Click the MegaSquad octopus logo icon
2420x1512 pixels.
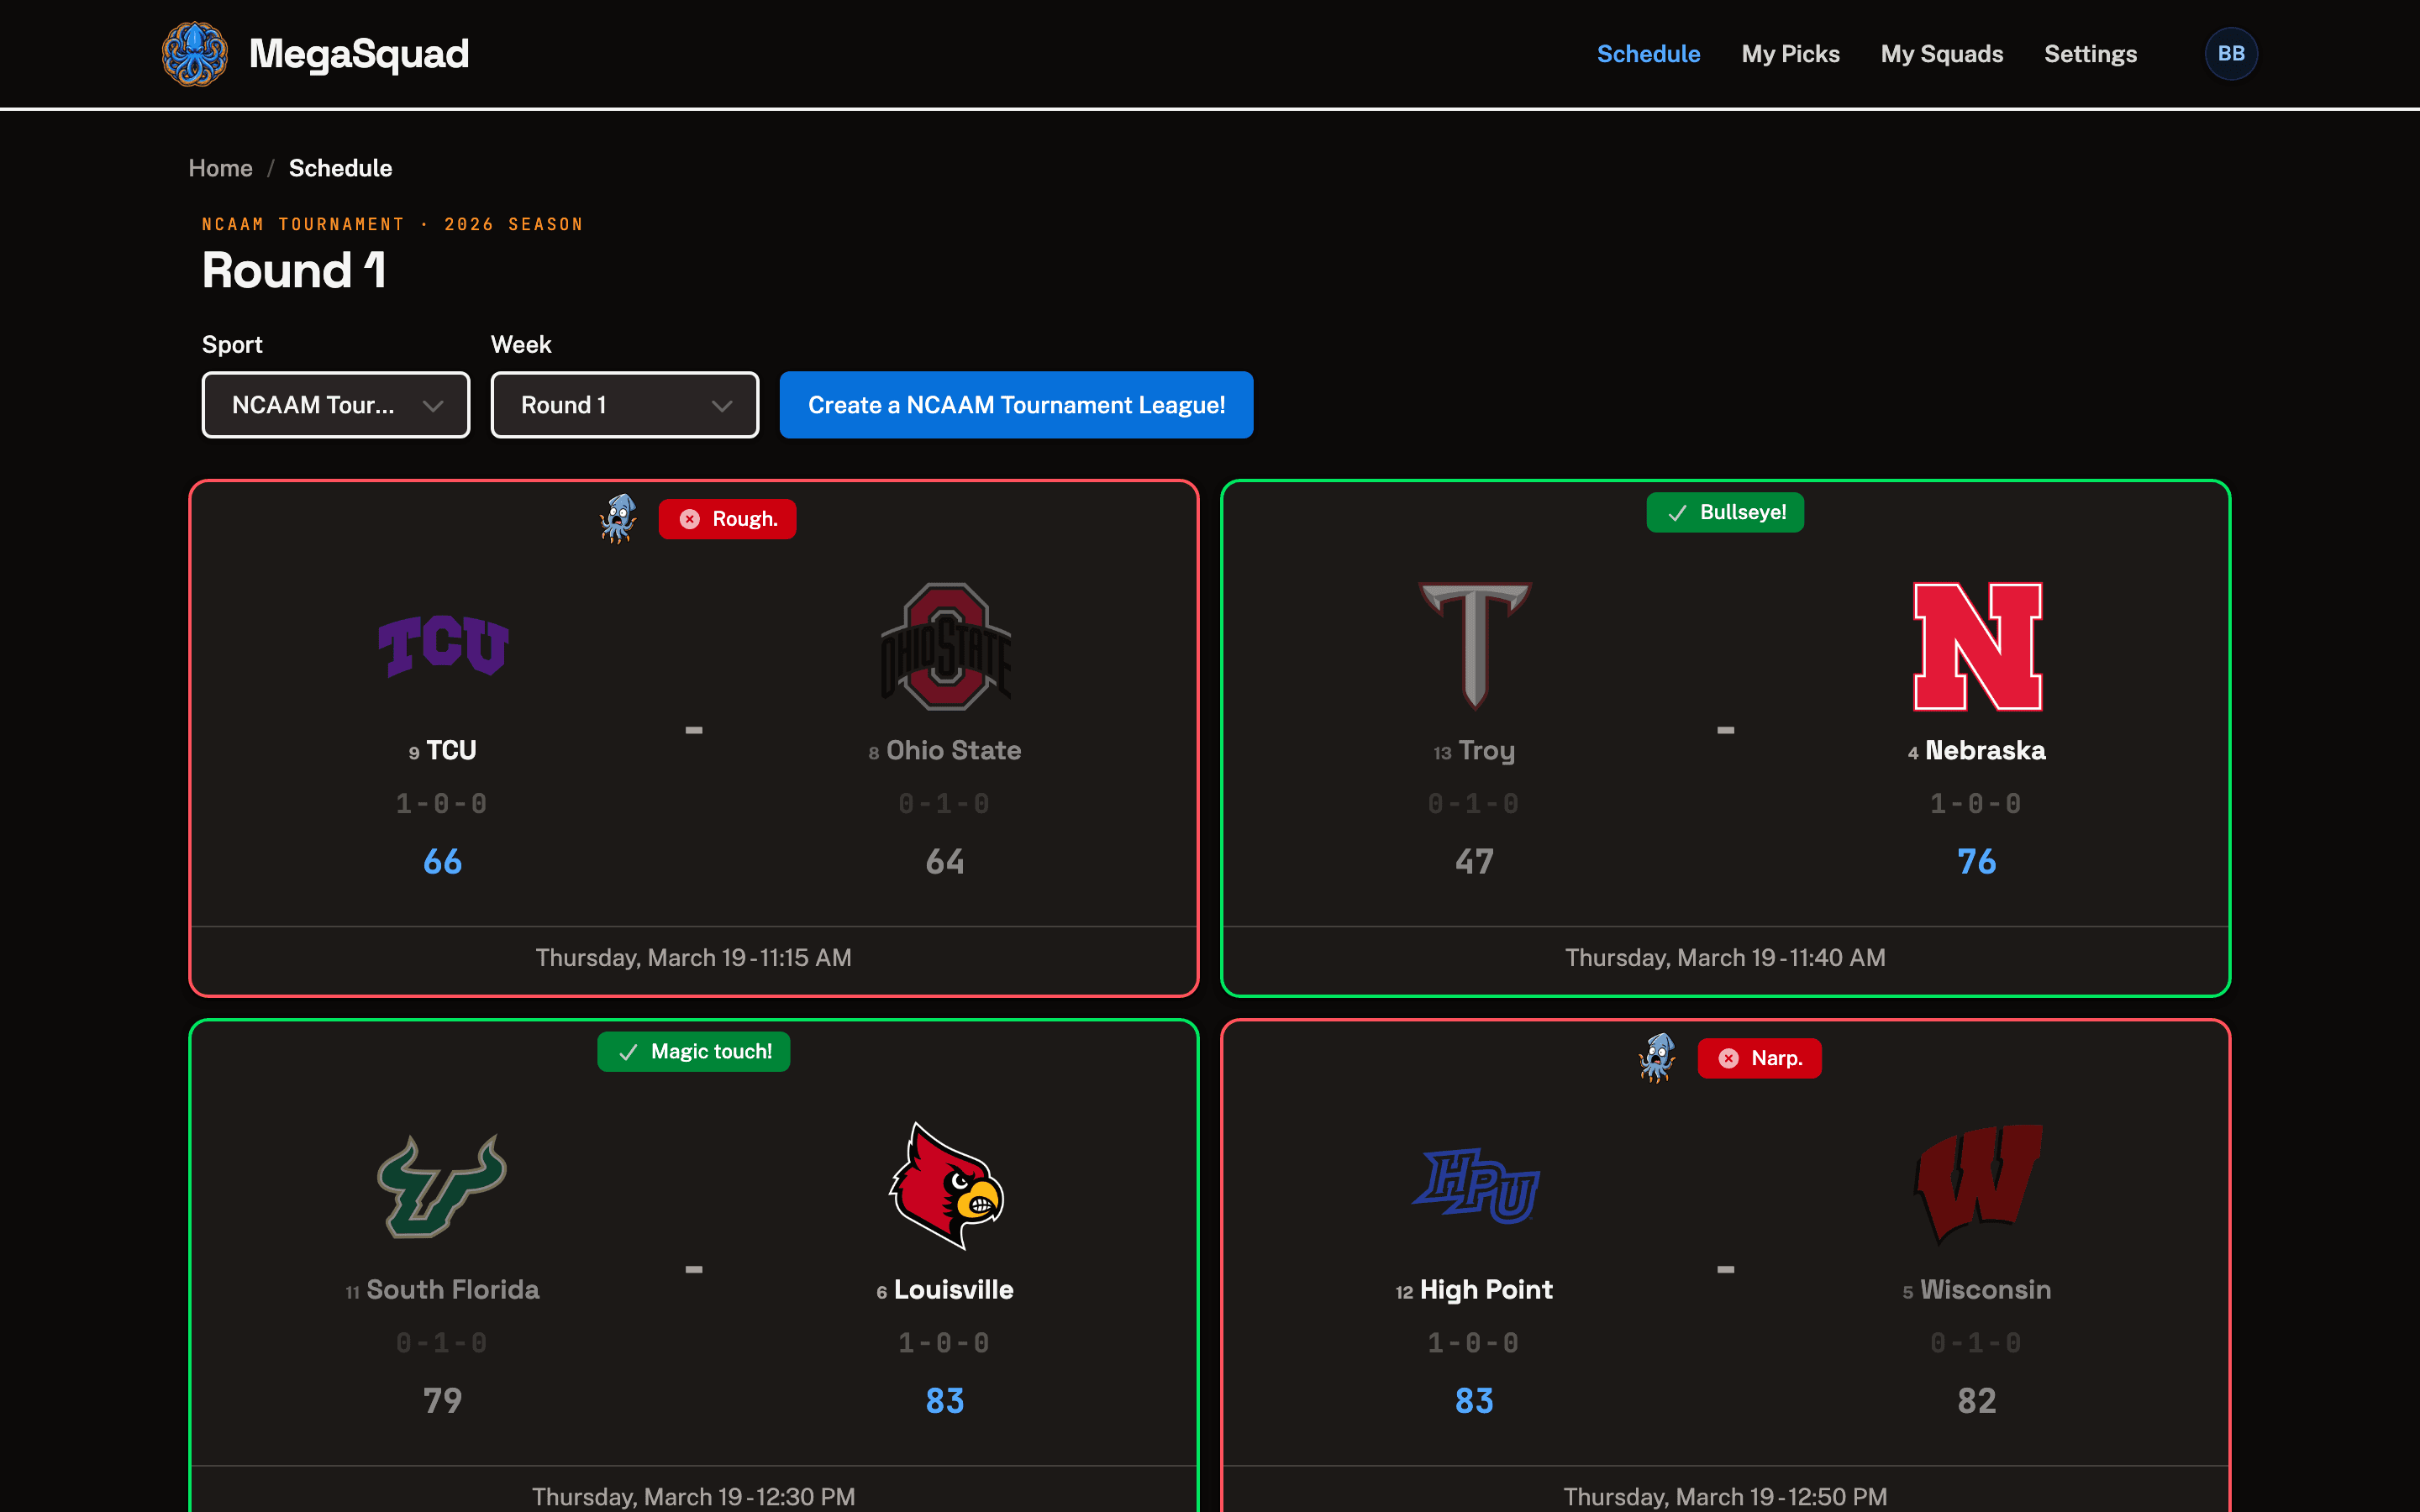(195, 54)
